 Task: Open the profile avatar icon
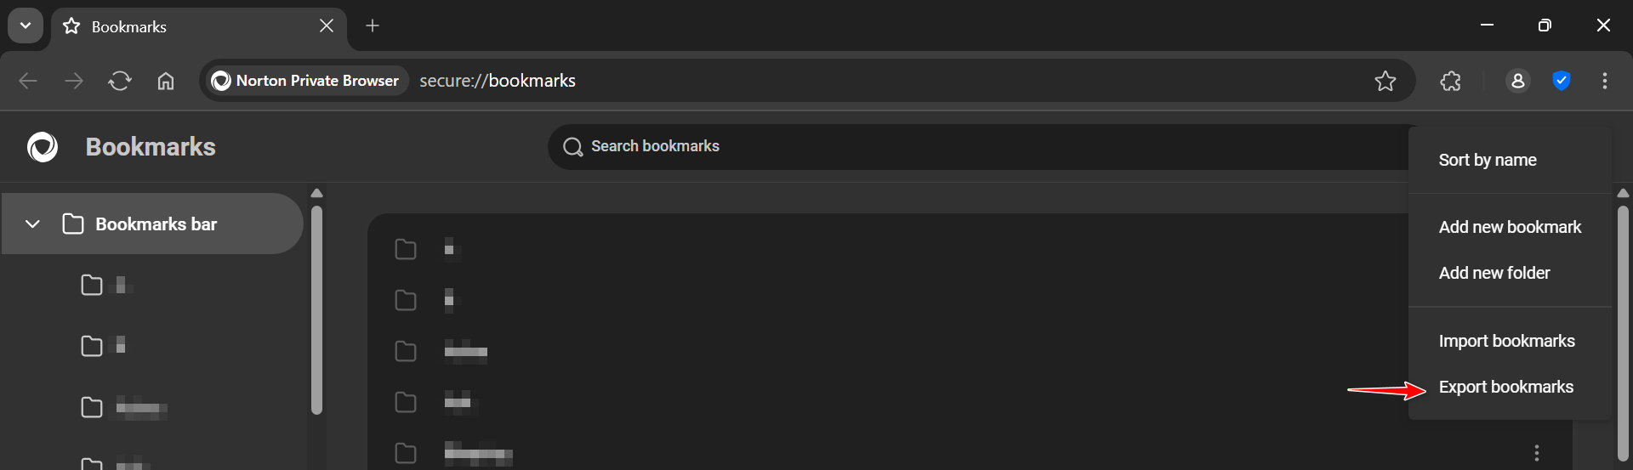[x=1517, y=81]
